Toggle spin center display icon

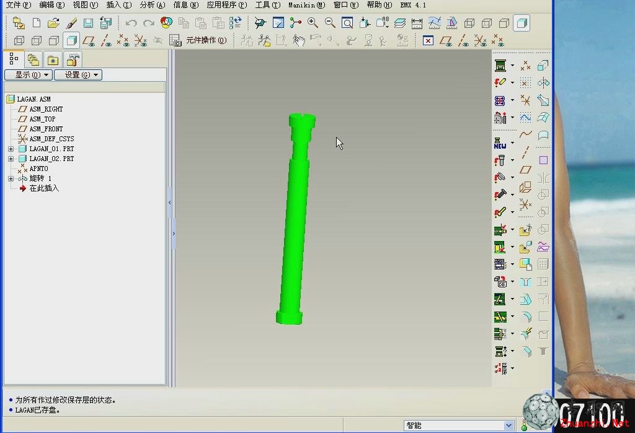pos(260,23)
